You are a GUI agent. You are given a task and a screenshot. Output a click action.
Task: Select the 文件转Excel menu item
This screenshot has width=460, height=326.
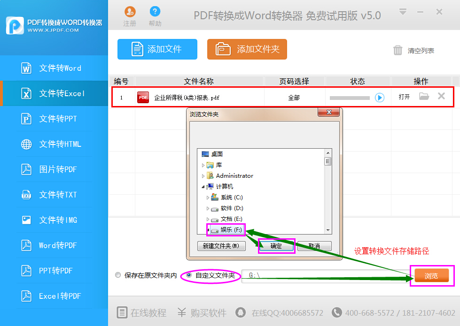[54, 93]
